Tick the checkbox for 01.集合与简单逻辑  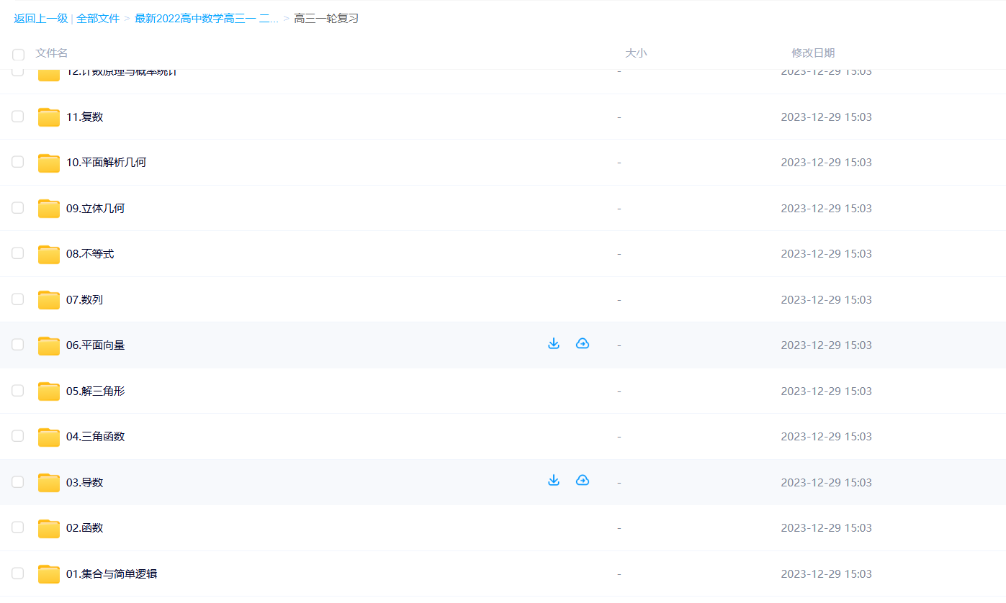point(18,573)
